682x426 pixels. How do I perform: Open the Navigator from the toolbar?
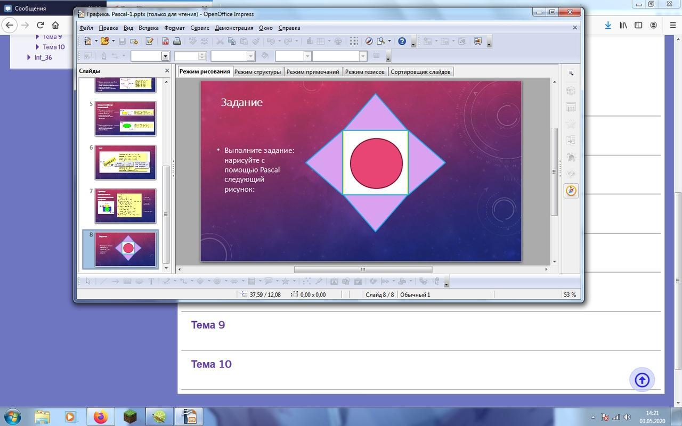[x=369, y=41]
